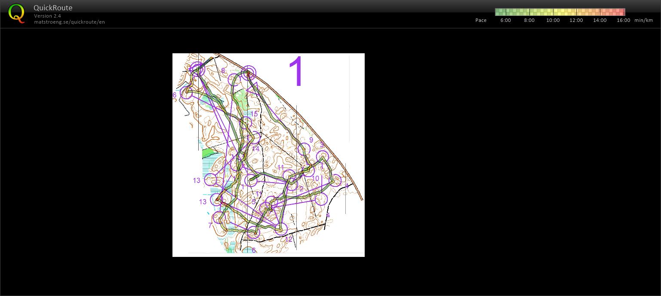Select the 10:00 pace tick label
Viewport: 661px width, 296px height.
553,20
